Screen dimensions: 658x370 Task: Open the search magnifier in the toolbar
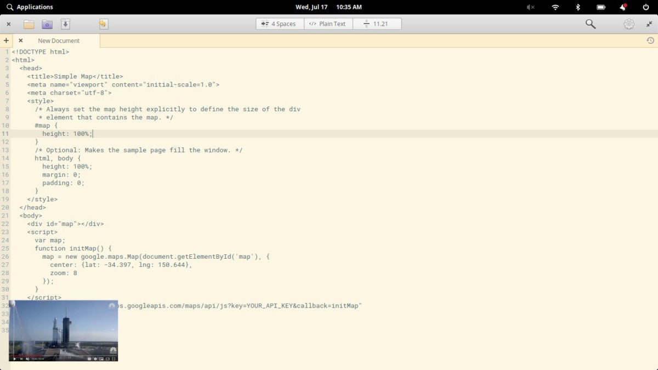[591, 24]
